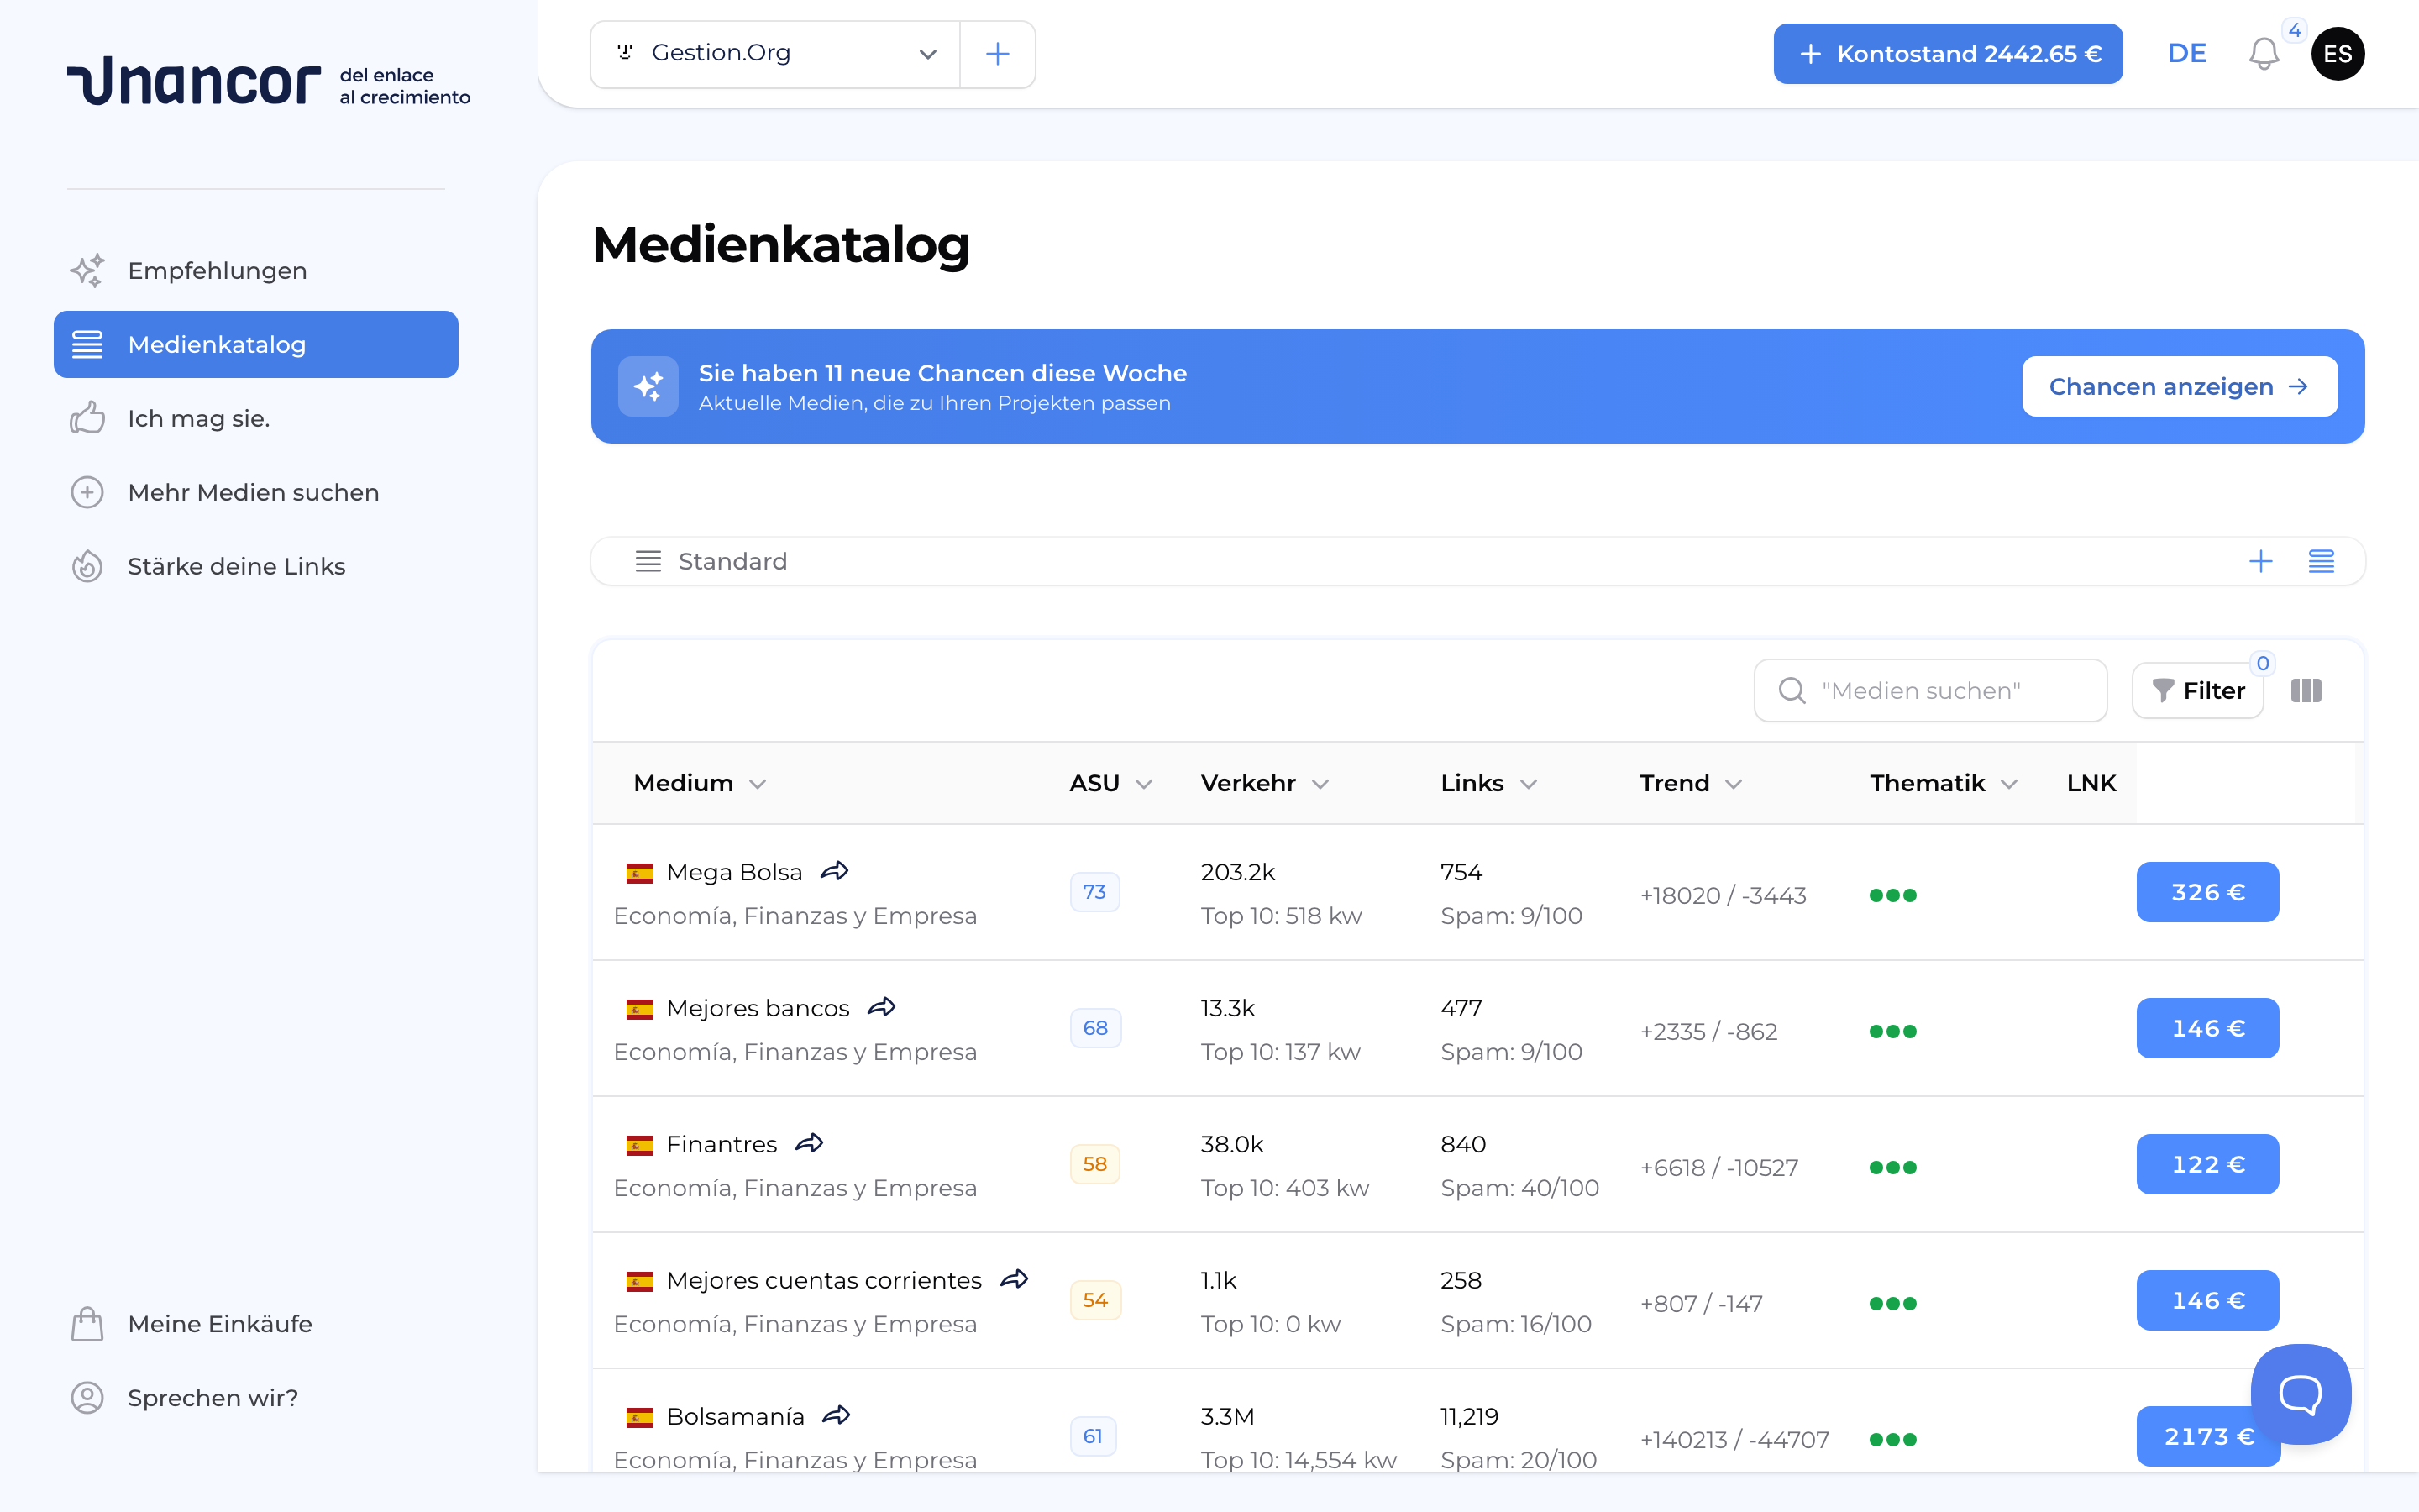This screenshot has height=1512, width=2419.
Task: Open the column settings icon beside Filter
Action: tap(2307, 690)
